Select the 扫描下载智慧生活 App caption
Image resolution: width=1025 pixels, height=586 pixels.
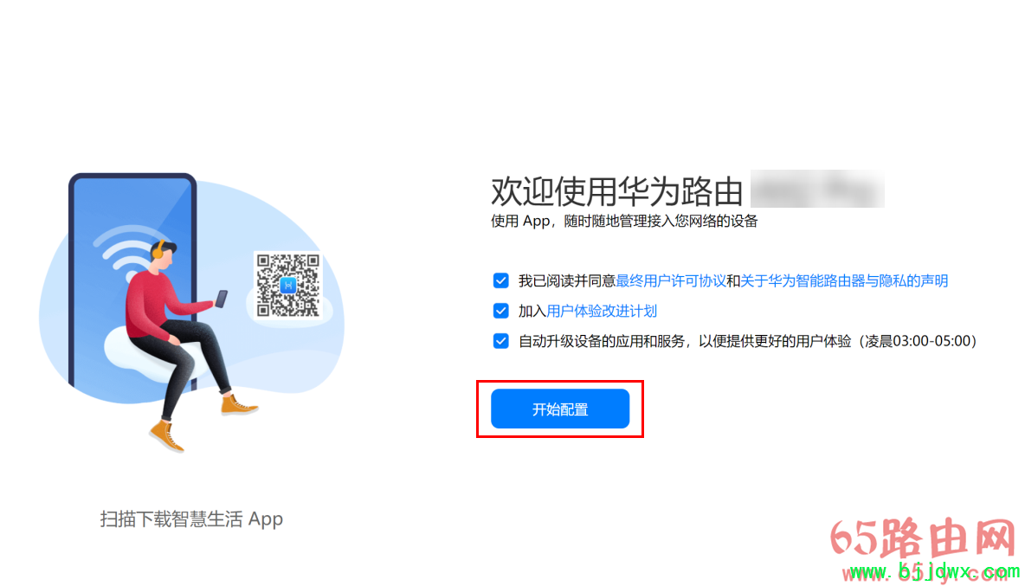point(191,519)
